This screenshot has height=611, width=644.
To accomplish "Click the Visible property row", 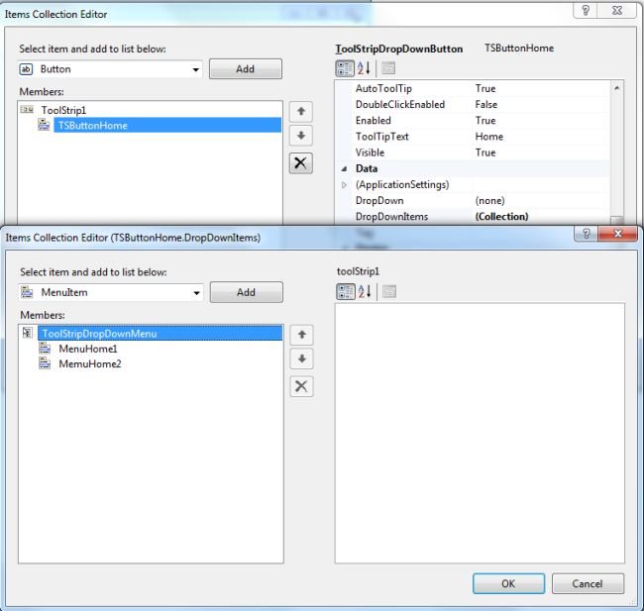I will pos(473,153).
